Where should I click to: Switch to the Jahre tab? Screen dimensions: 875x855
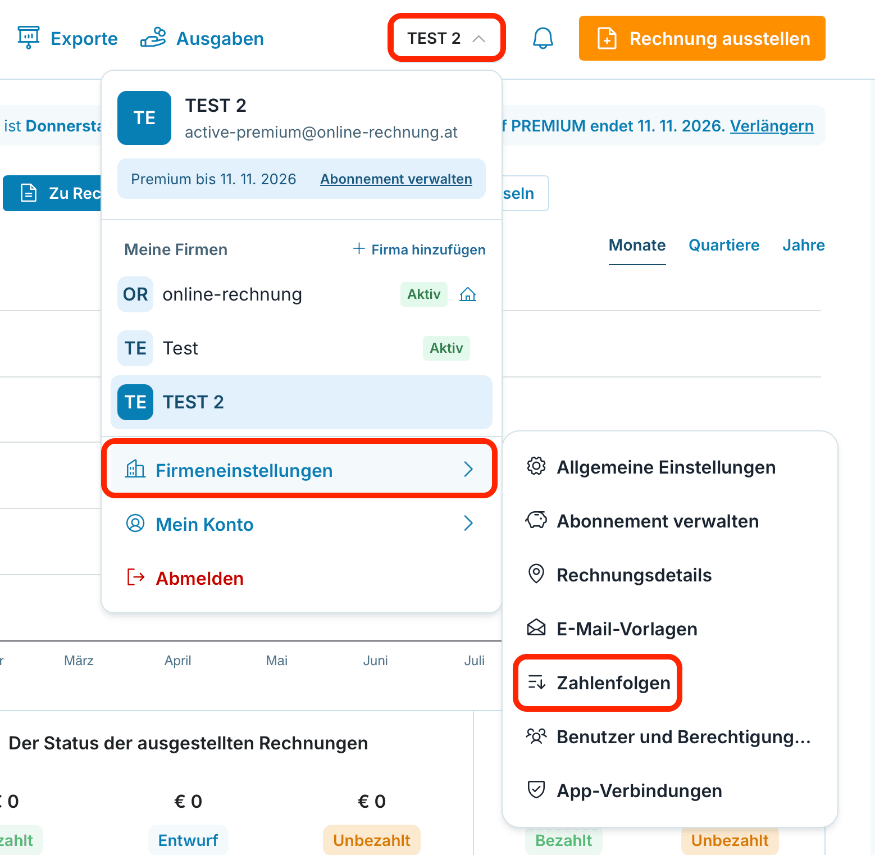804,245
